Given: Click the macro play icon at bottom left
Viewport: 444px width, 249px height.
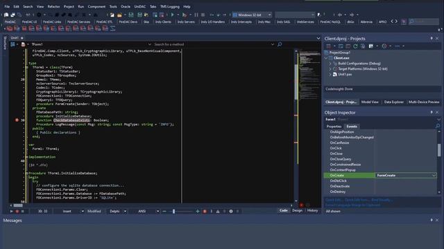Looking at the screenshot, I should click(x=11, y=211).
